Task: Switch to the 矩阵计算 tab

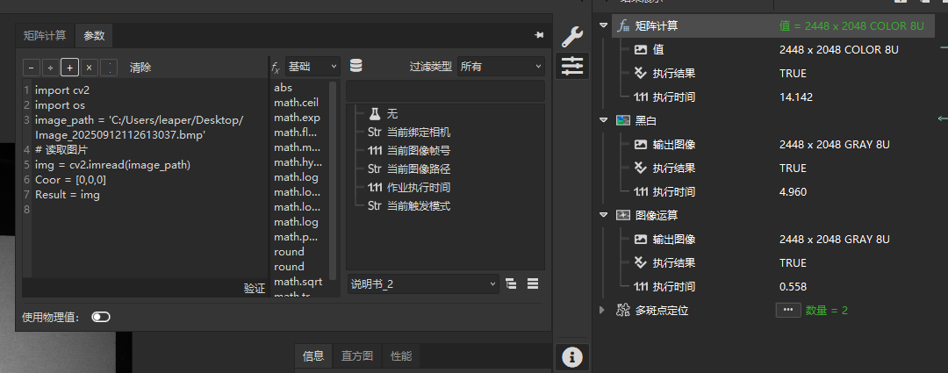Action: pyautogui.click(x=44, y=36)
